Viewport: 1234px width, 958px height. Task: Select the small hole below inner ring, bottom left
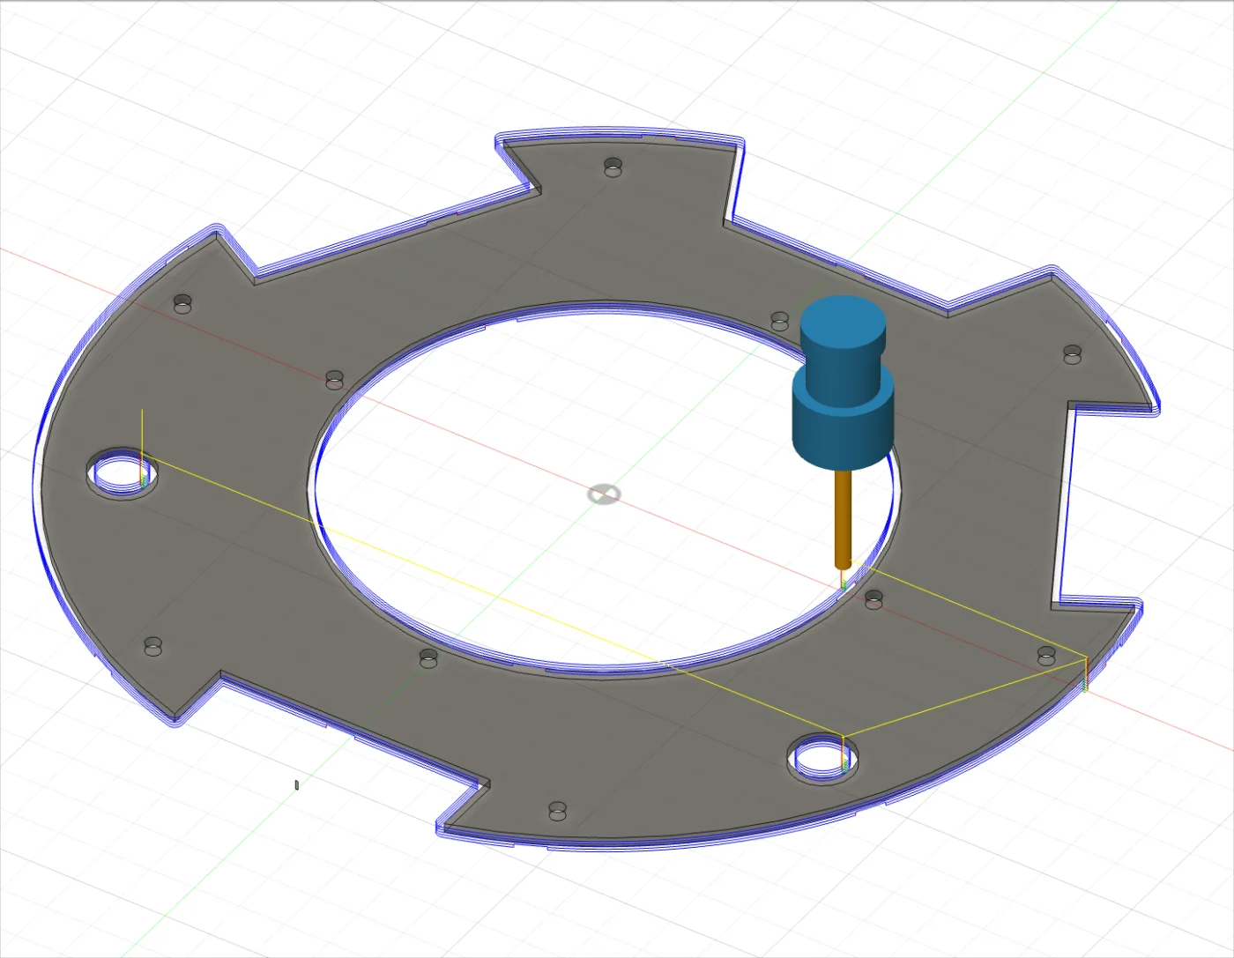tap(428, 657)
